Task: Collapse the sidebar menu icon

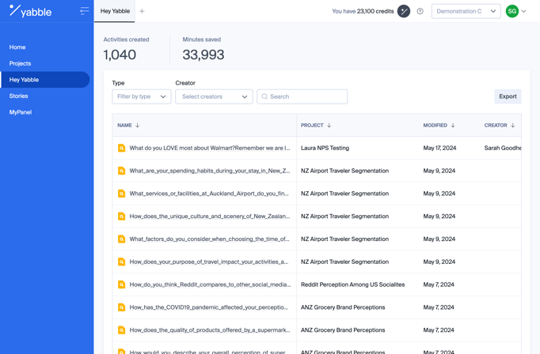Action: 84,11
